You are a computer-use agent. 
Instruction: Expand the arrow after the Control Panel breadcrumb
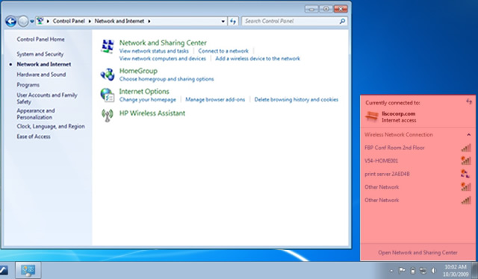tap(90, 22)
